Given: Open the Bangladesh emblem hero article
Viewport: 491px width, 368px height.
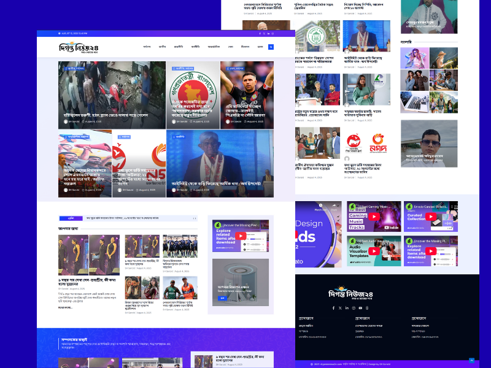Looking at the screenshot, I should [193, 95].
